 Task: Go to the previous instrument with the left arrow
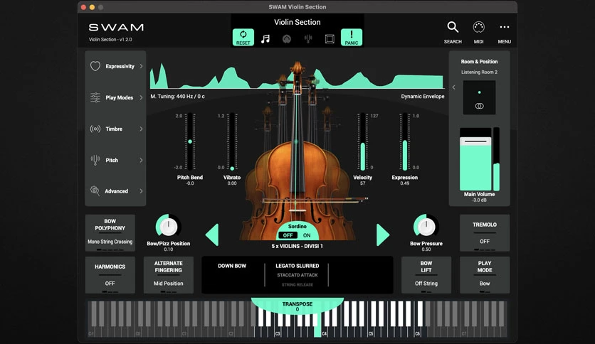coord(212,235)
